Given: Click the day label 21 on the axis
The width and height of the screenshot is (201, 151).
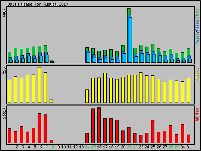Looking at the screenshot, I should point(129,147).
